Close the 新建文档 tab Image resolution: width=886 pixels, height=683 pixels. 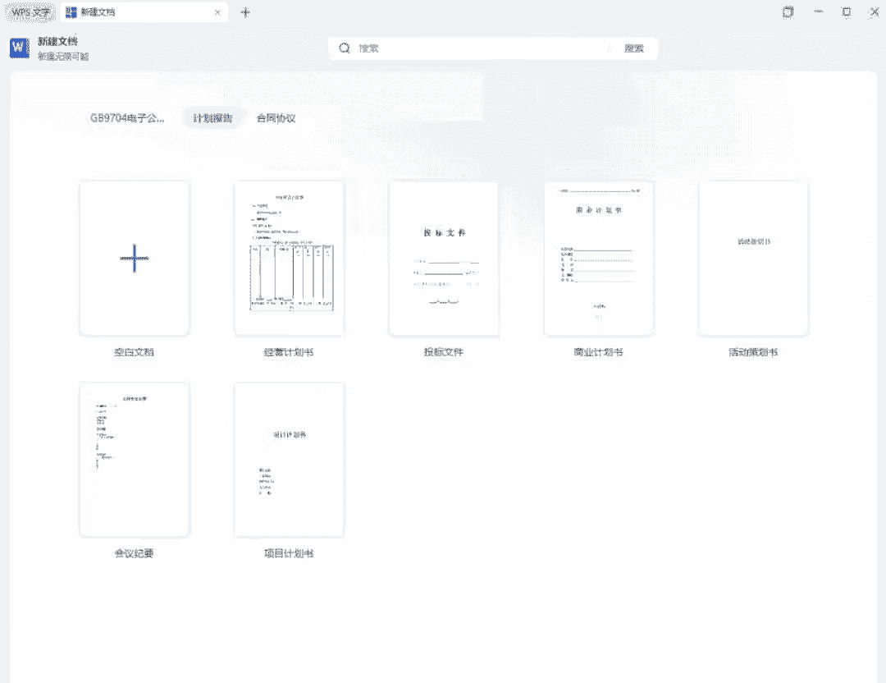click(217, 11)
